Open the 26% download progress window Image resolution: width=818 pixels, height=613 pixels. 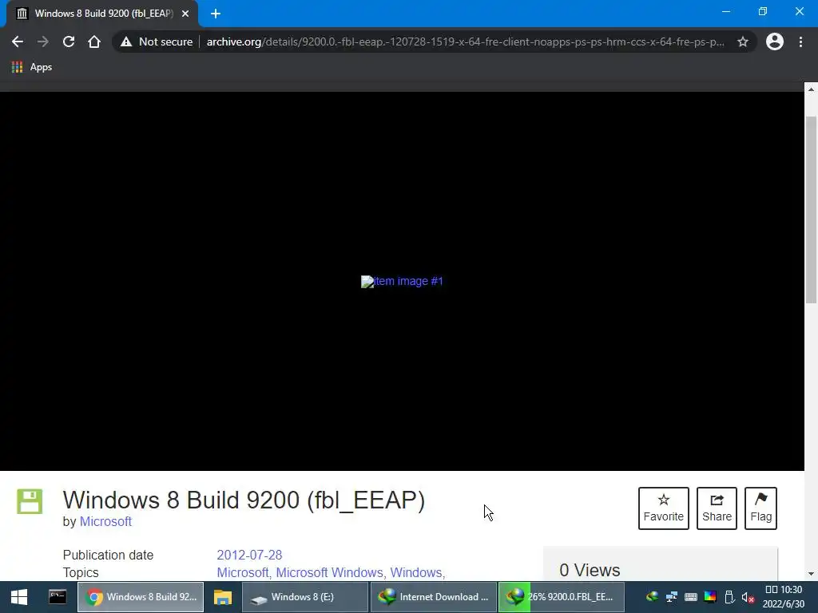click(x=562, y=597)
